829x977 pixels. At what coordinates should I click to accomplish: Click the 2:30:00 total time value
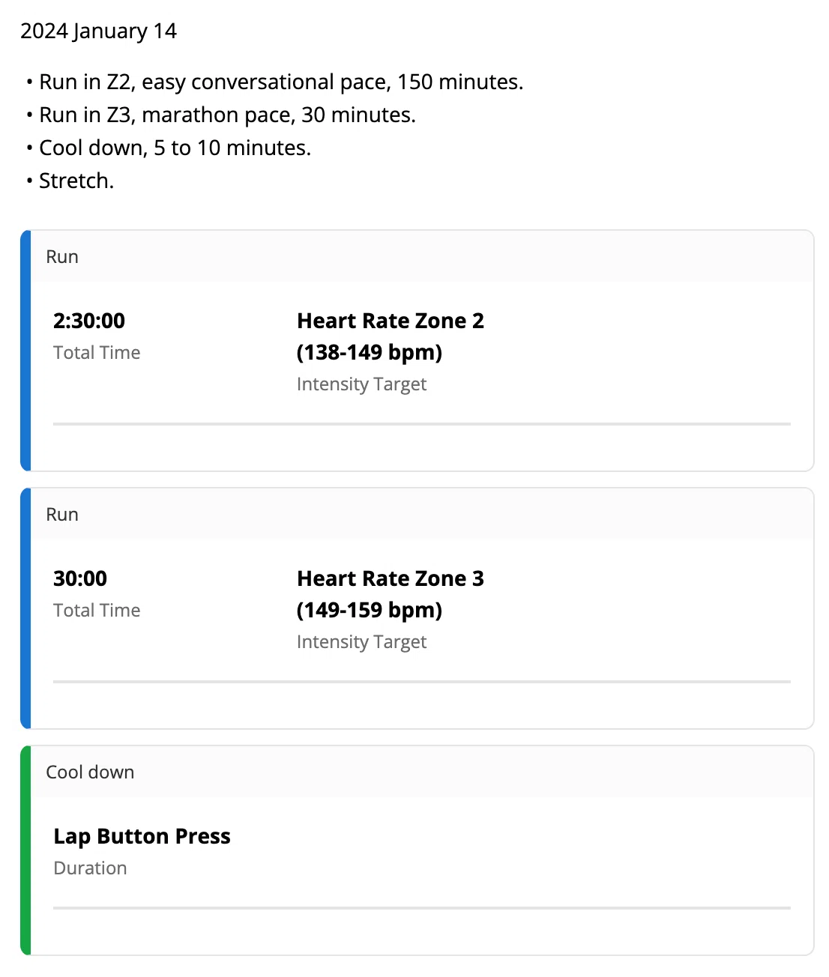tap(89, 321)
